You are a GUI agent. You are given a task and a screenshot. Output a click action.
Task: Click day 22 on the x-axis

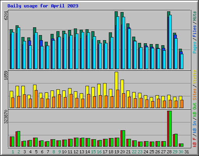click(x=134, y=152)
